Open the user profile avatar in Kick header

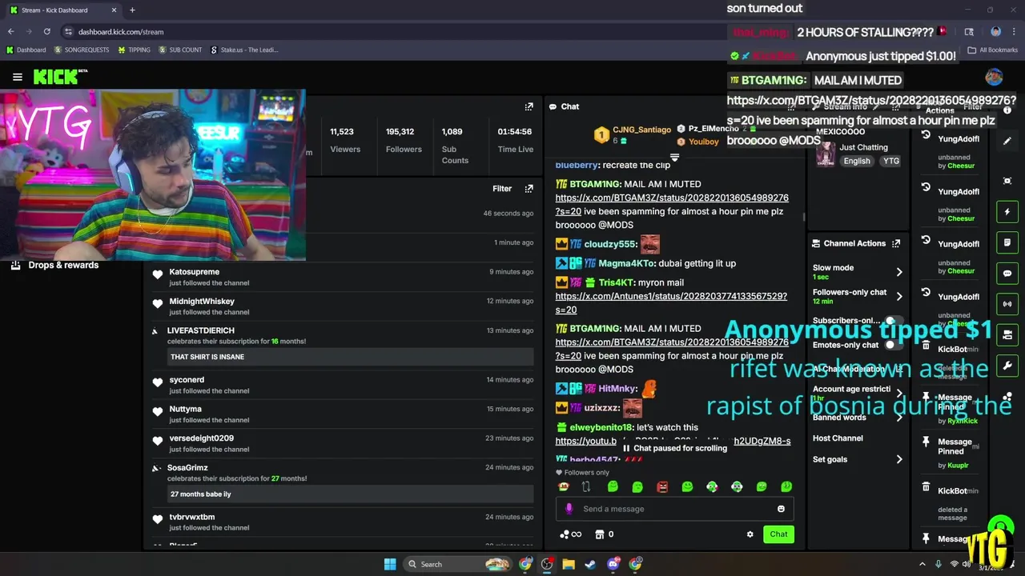click(x=994, y=77)
